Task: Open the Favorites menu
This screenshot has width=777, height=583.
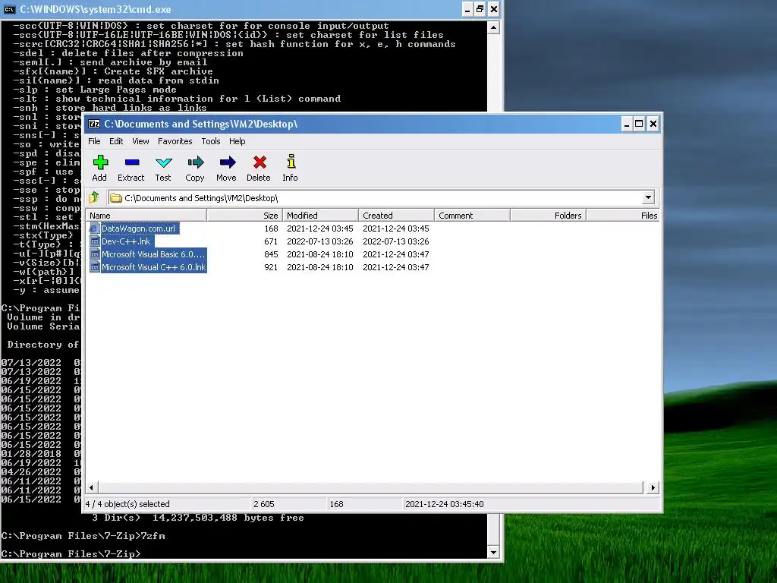Action: click(x=175, y=141)
